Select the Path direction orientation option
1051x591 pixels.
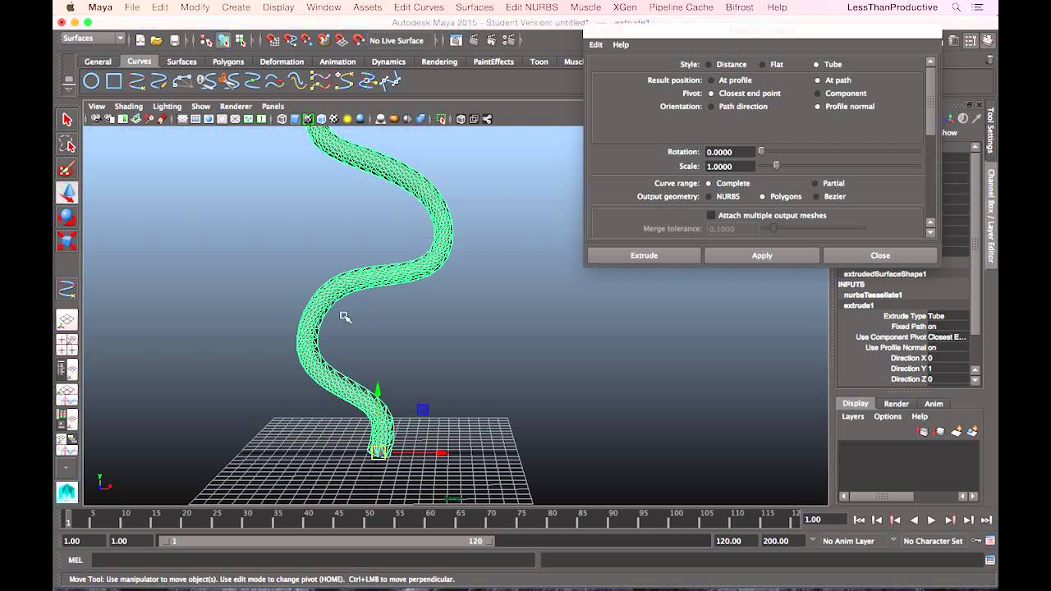click(x=711, y=107)
